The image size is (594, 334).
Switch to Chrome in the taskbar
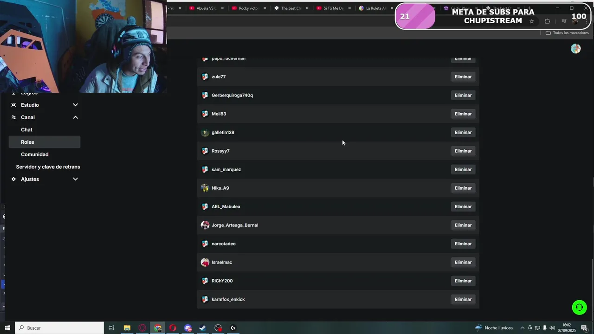[x=158, y=328]
